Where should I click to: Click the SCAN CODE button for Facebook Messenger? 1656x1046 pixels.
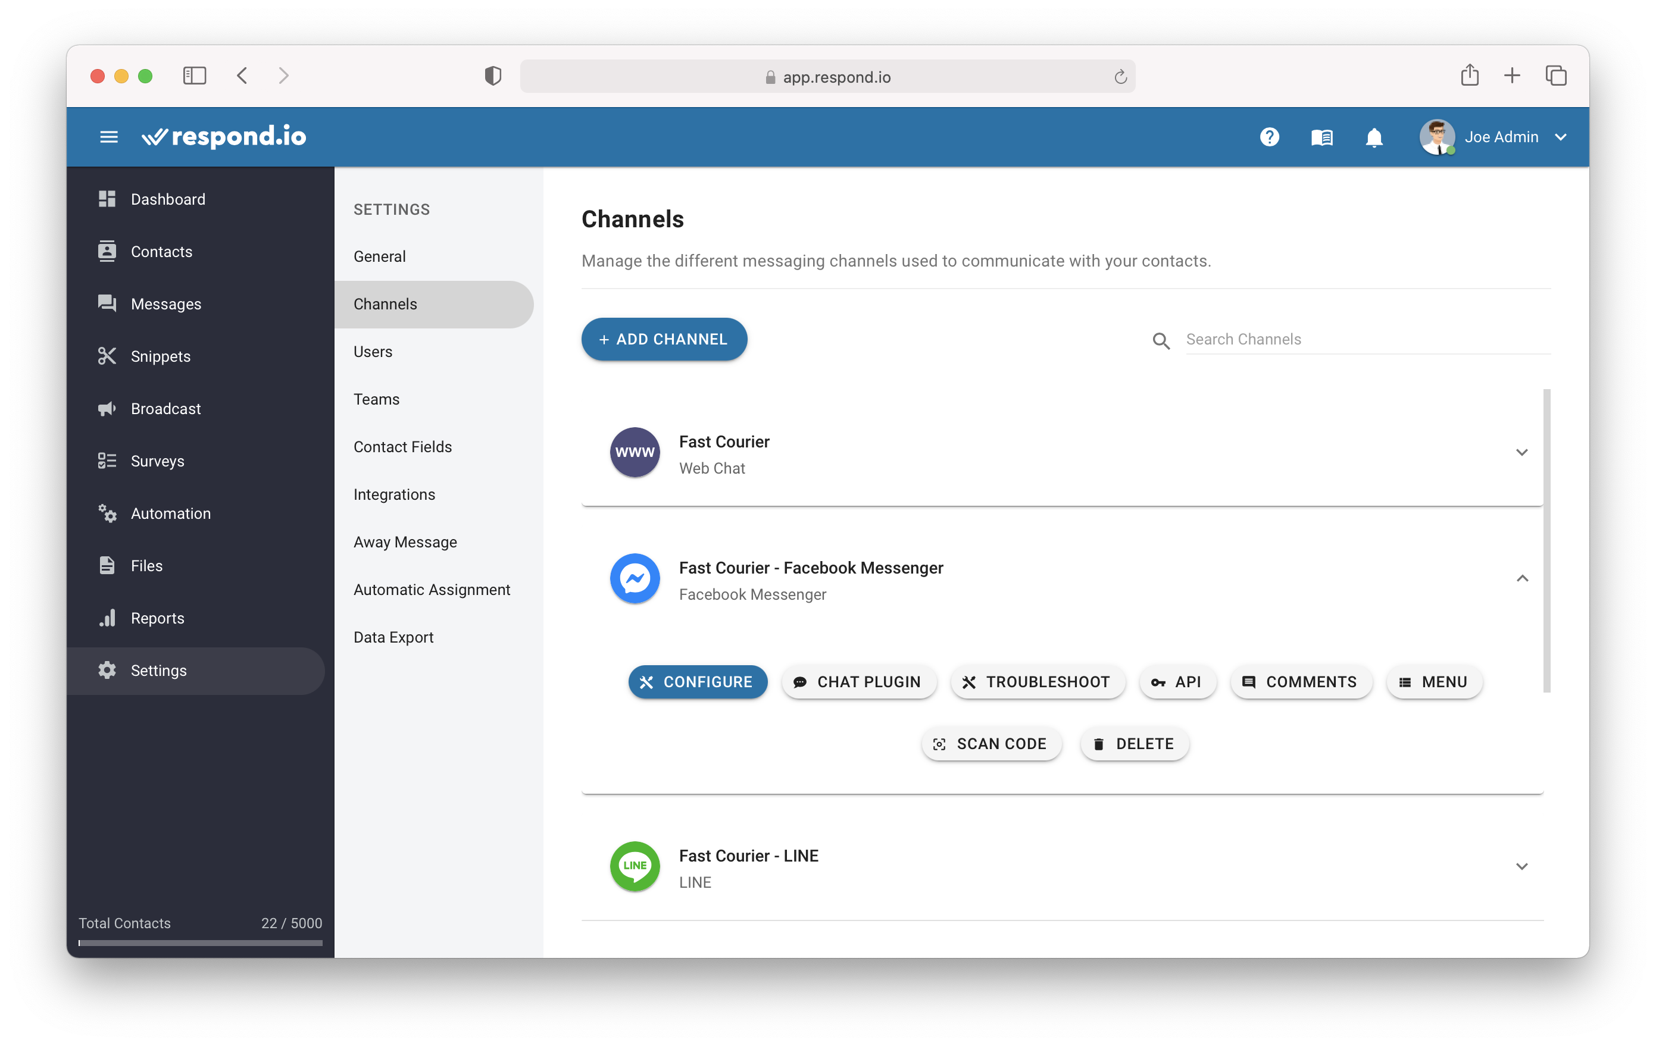click(x=989, y=743)
